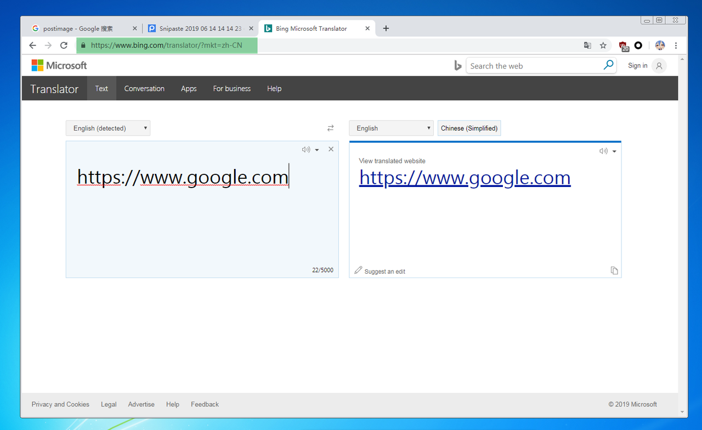Open the Apps menu item
The image size is (702, 430).
click(x=189, y=88)
